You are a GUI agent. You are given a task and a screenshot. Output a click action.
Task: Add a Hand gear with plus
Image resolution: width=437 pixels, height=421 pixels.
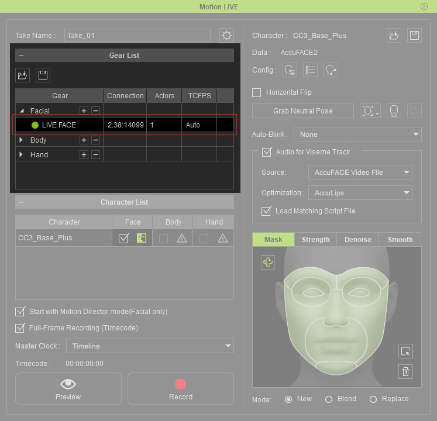[x=84, y=154]
